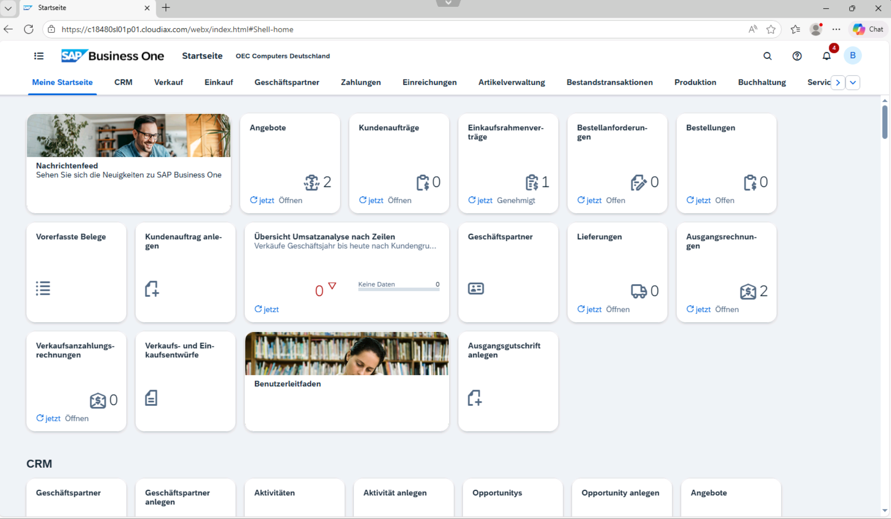Open the browser tab list dropdown arrow
This screenshot has height=519, width=891.
8,8
